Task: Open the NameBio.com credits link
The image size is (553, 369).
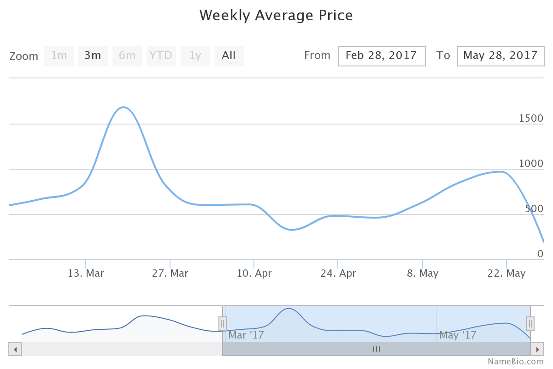Action: (x=516, y=362)
